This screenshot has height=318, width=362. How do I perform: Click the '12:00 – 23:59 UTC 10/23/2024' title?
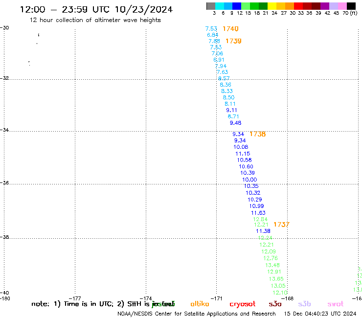pyautogui.click(x=96, y=10)
